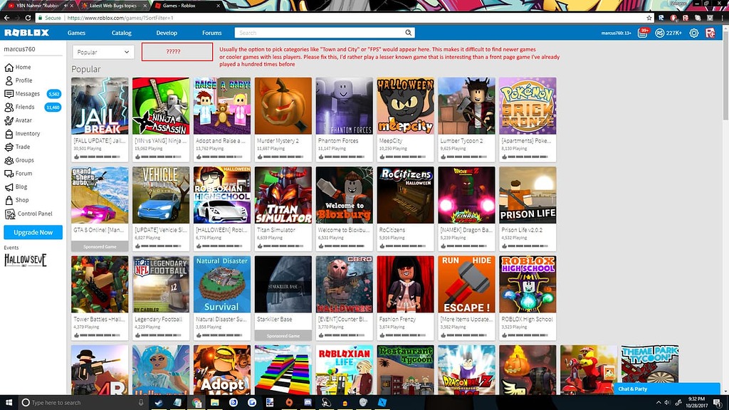This screenshot has width=729, height=410.
Task: Click the red Builders Club icon
Action: (710, 32)
